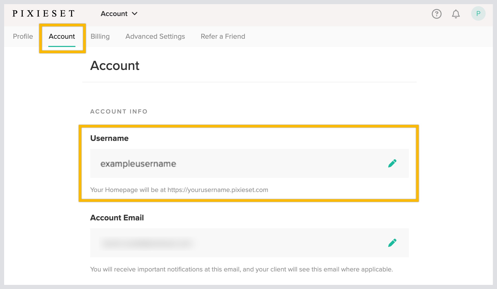Open the user avatar P menu
The height and width of the screenshot is (289, 497).
point(478,14)
